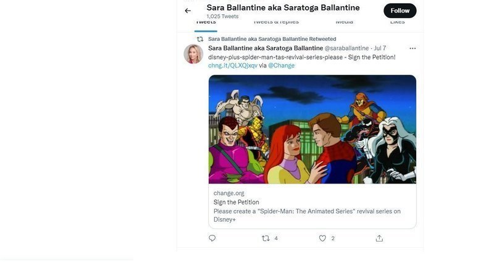The width and height of the screenshot is (494, 278).
Task: Click 'Sara Ballantine aka Saratoga Ballantine Retweeted' label
Action: [x=272, y=39]
